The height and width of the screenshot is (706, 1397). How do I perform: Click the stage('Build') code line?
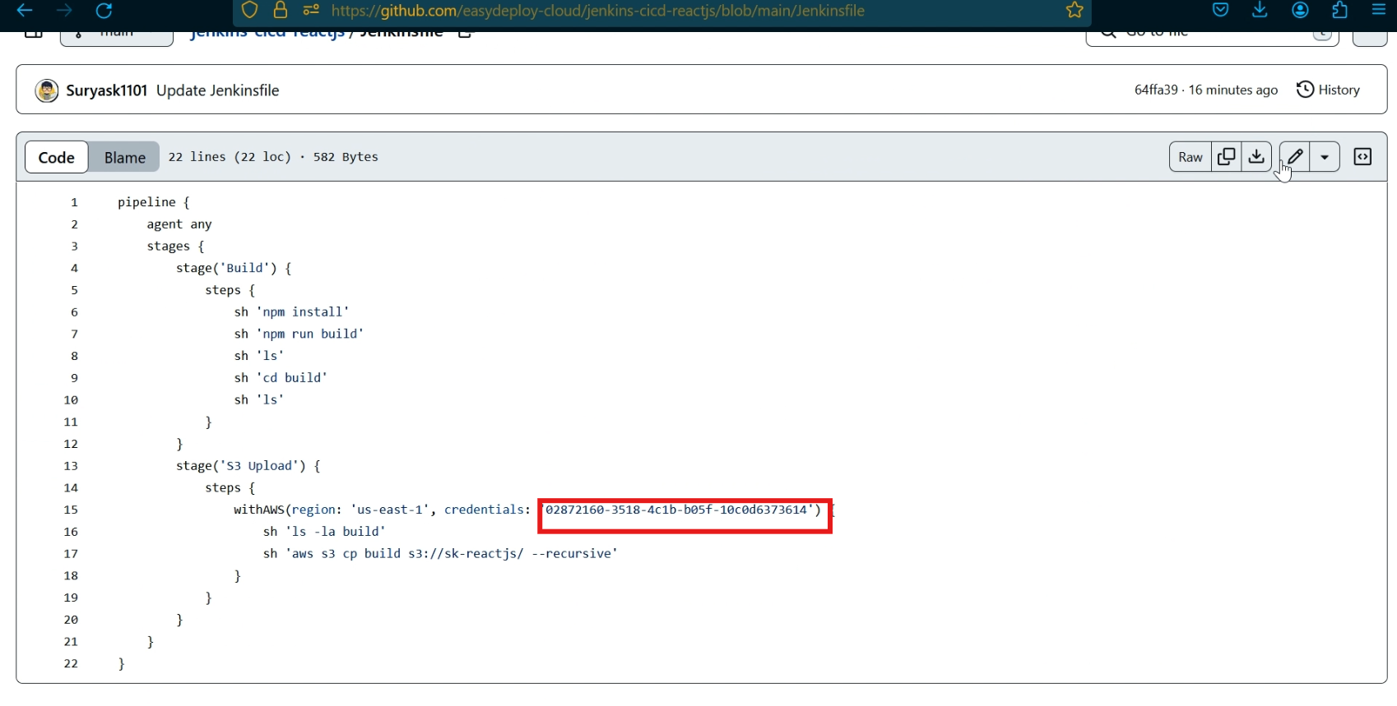tap(234, 268)
